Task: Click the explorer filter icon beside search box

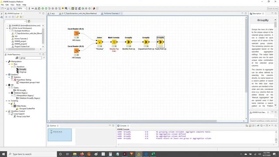Action: click(x=29, y=21)
